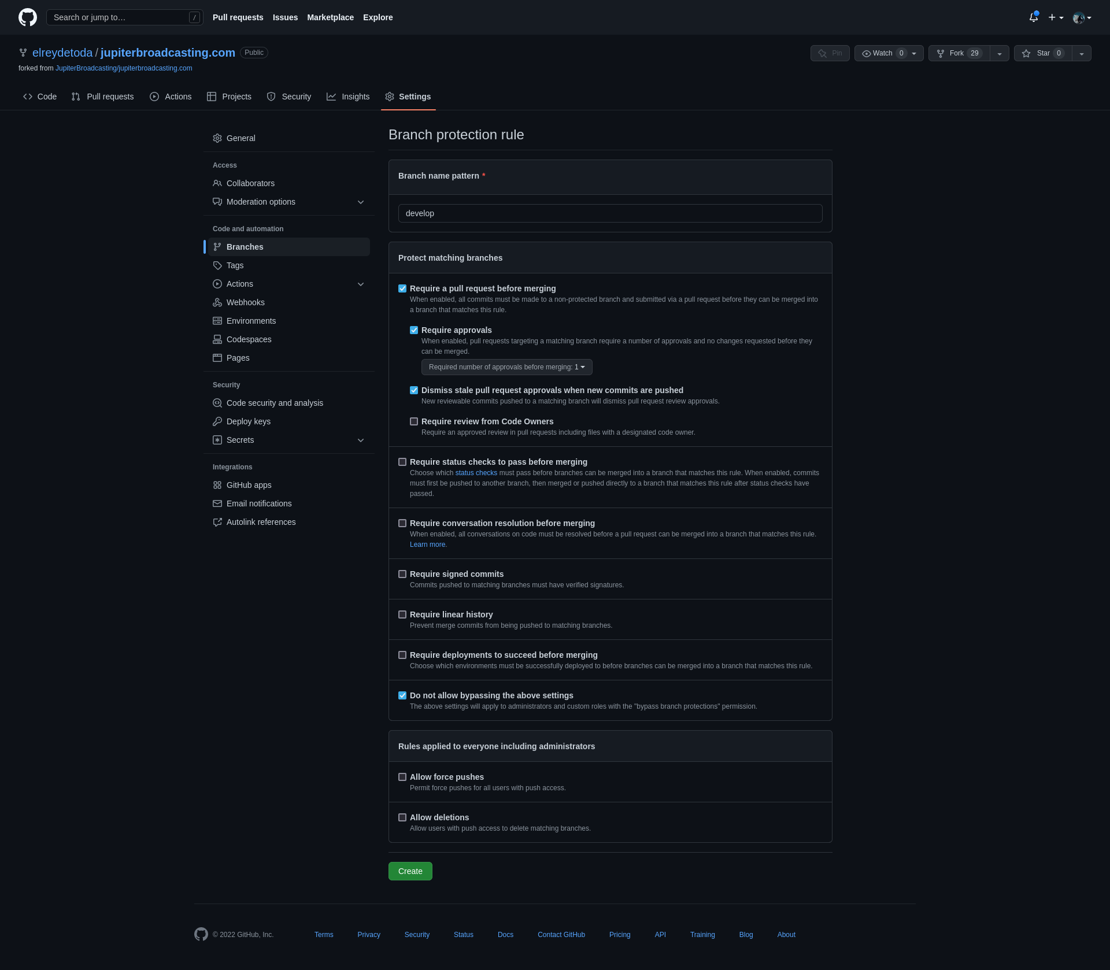Click the Watch eye icon
The width and height of the screenshot is (1110, 970).
[x=867, y=53]
